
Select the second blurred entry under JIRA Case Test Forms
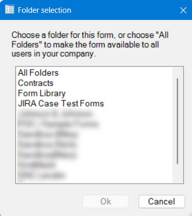click(x=58, y=124)
